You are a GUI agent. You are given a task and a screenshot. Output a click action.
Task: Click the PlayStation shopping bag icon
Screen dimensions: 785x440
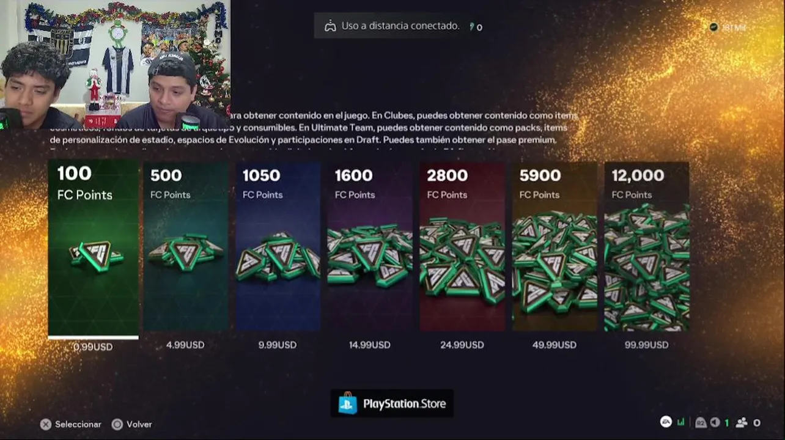(x=348, y=403)
